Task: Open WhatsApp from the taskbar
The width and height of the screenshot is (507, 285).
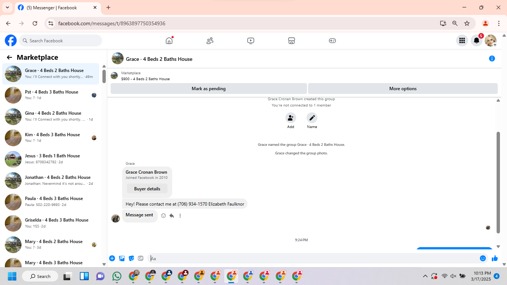Action: tap(117, 276)
